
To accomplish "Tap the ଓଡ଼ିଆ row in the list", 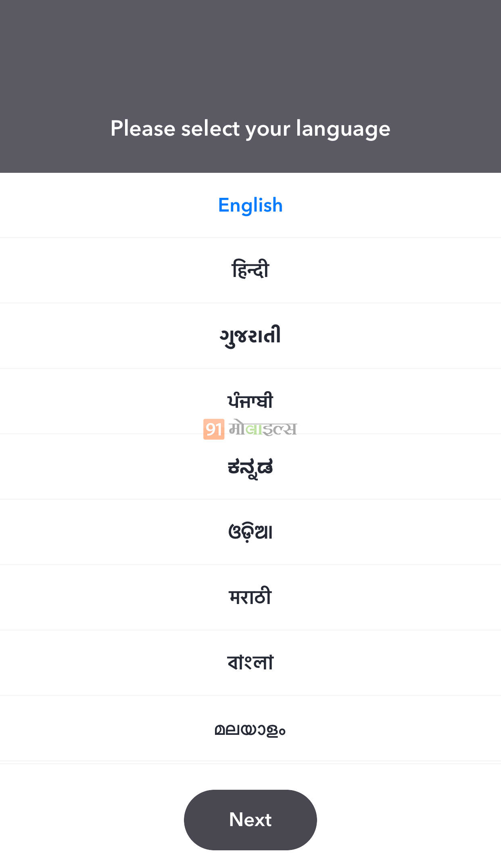I will (x=250, y=532).
